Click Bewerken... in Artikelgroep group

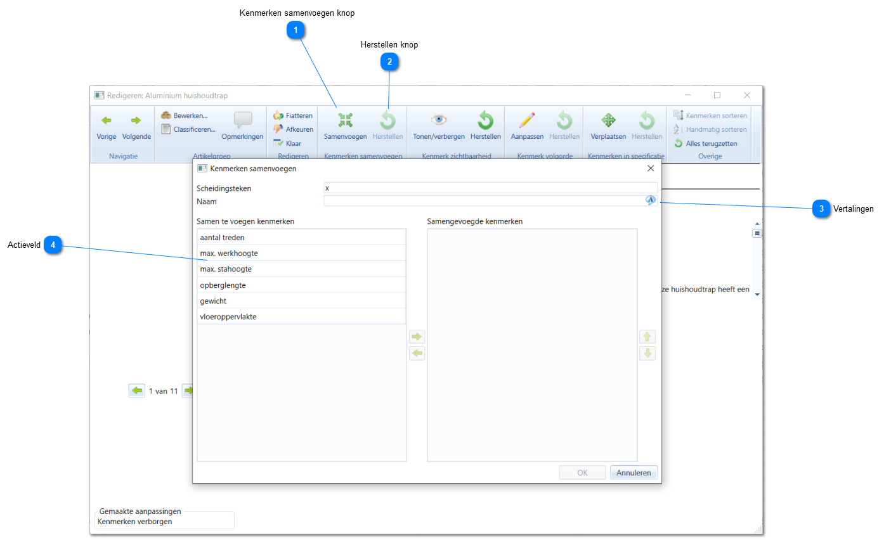click(x=185, y=115)
